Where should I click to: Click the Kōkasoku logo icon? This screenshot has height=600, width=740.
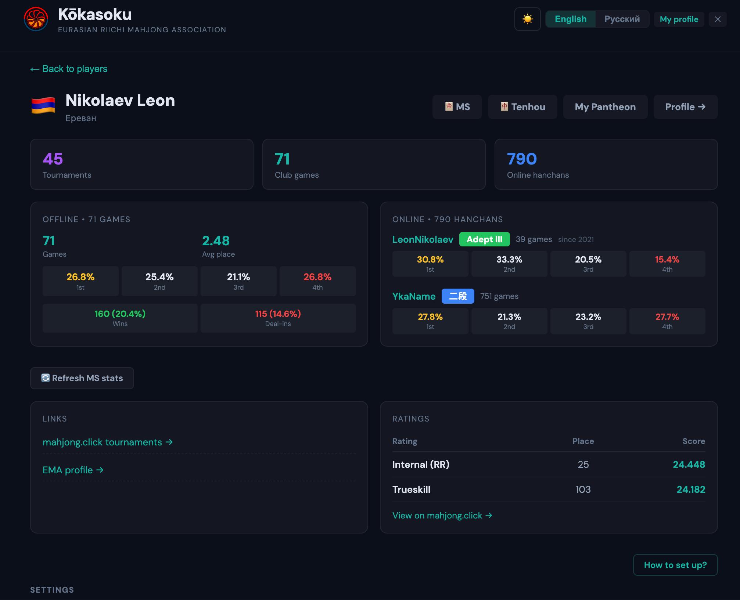36,19
